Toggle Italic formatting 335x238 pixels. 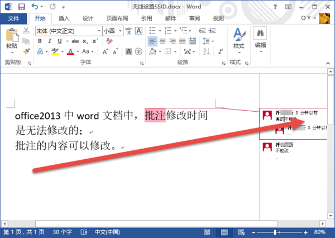point(50,41)
